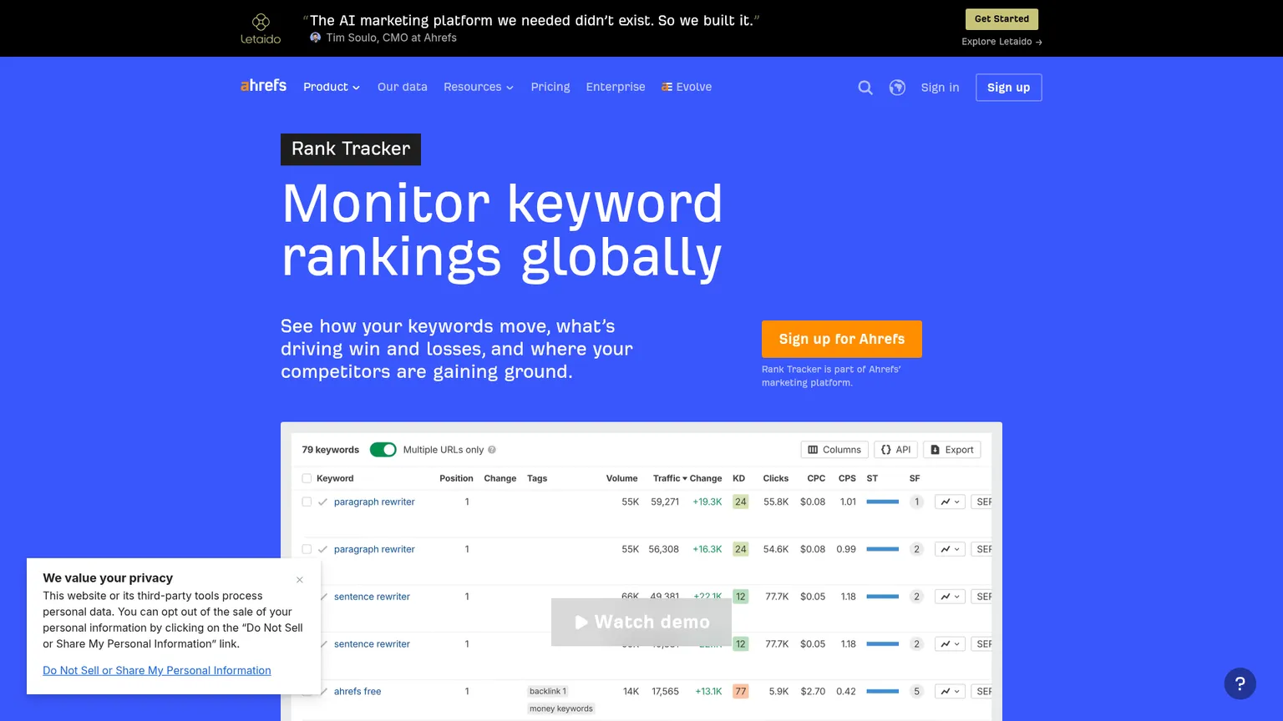This screenshot has height=721, width=1283.
Task: Click the Sign in link
Action: pyautogui.click(x=941, y=88)
